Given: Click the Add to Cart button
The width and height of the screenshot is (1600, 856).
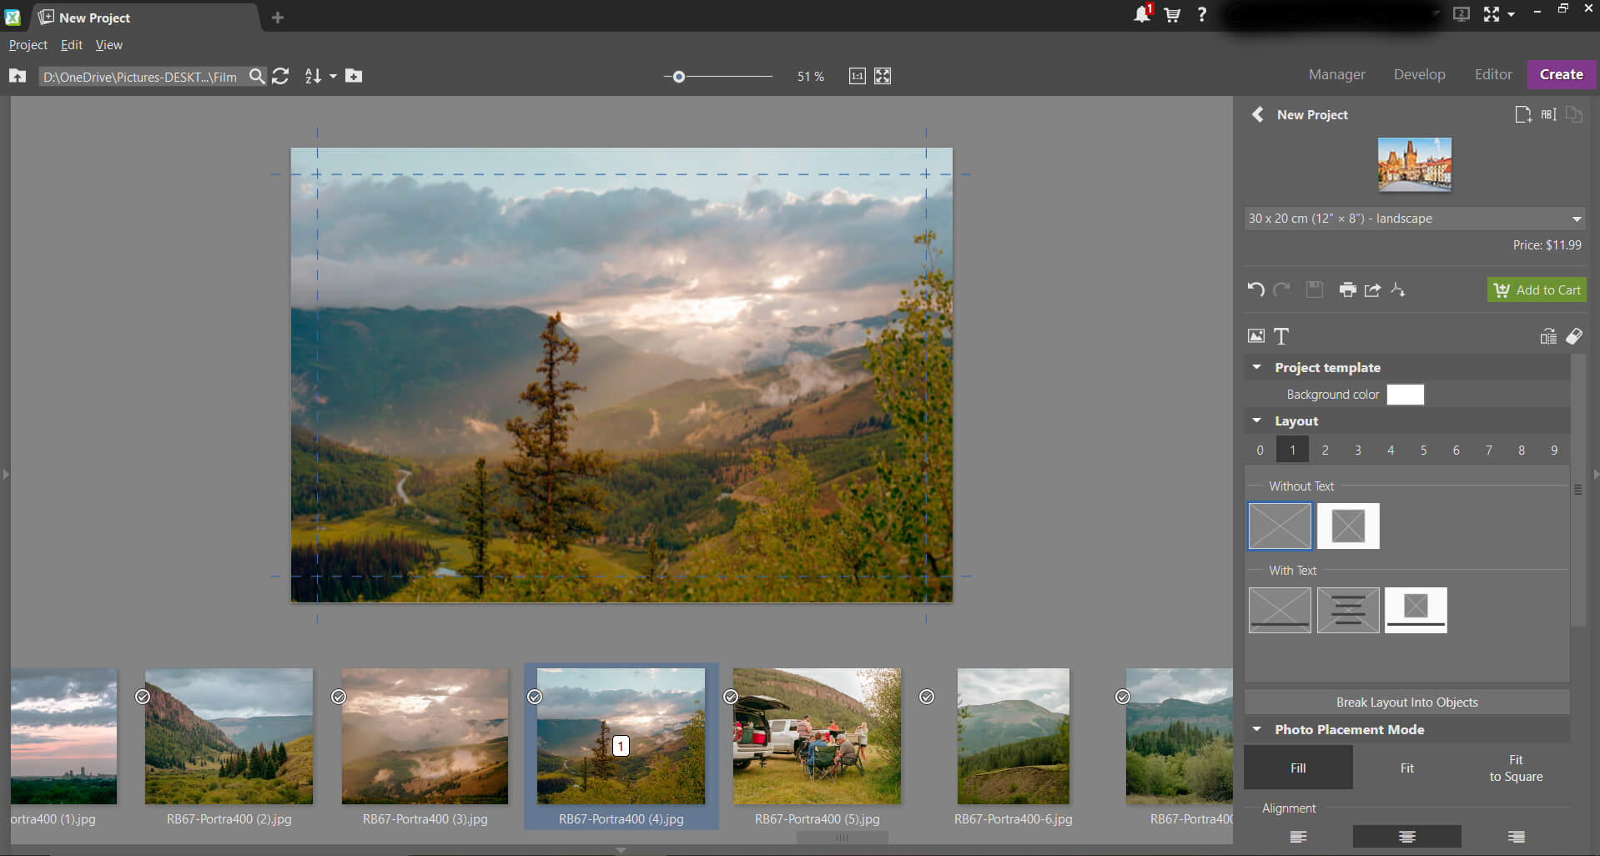Looking at the screenshot, I should pyautogui.click(x=1537, y=290).
